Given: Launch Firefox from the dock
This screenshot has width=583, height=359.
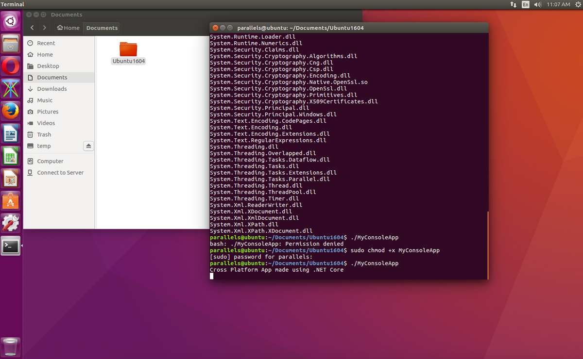Looking at the screenshot, I should (x=11, y=111).
